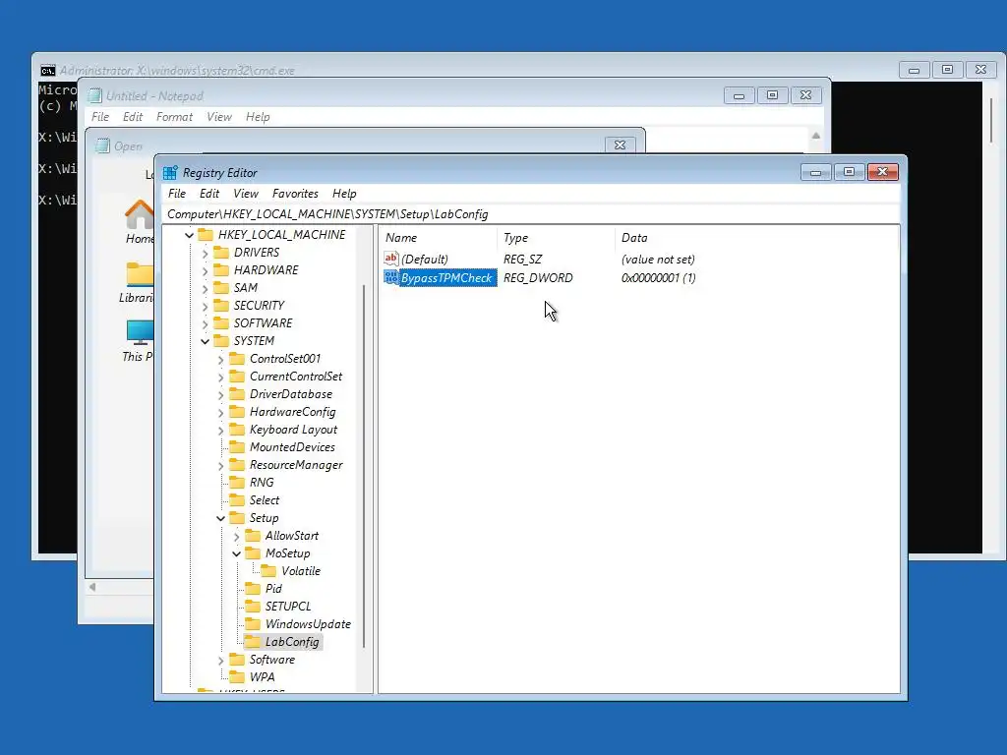Expand the lowercase Software key under SYSTEM
This screenshot has width=1007, height=755.
click(221, 660)
